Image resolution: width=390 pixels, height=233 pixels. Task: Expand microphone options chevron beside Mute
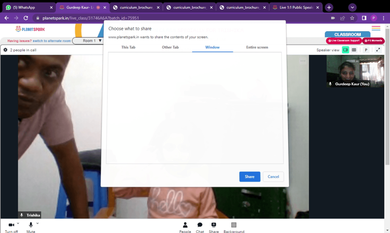[37, 223]
